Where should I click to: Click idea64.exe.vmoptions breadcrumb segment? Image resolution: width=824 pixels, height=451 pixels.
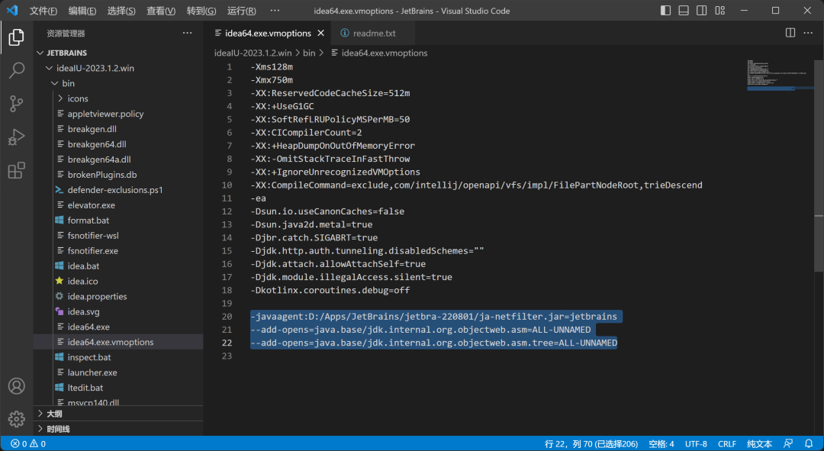coord(379,53)
